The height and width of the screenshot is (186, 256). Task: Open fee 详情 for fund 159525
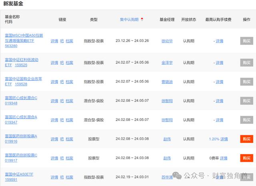click(220, 63)
